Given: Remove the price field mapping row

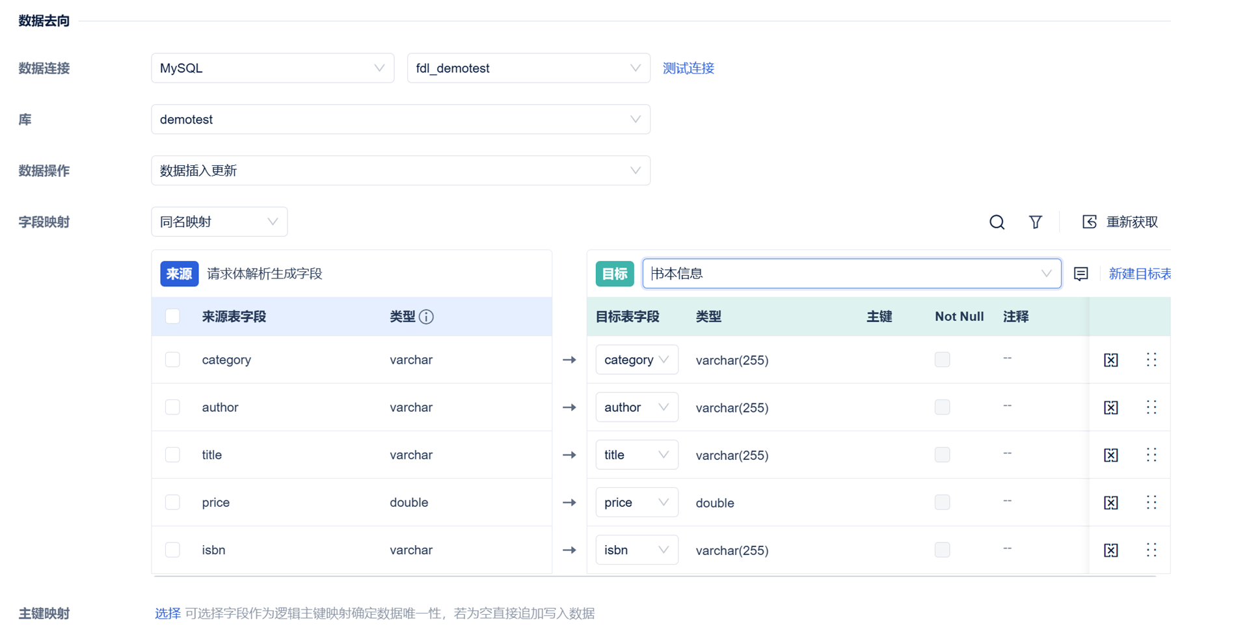Looking at the screenshot, I should [x=1111, y=503].
